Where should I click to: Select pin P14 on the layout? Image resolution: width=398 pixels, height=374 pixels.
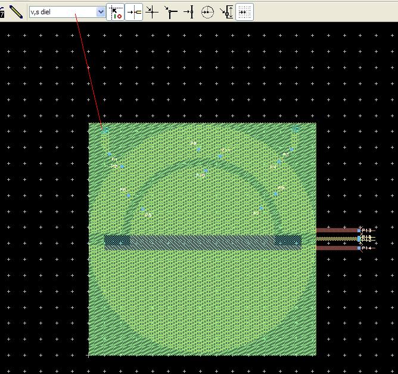tap(359, 248)
